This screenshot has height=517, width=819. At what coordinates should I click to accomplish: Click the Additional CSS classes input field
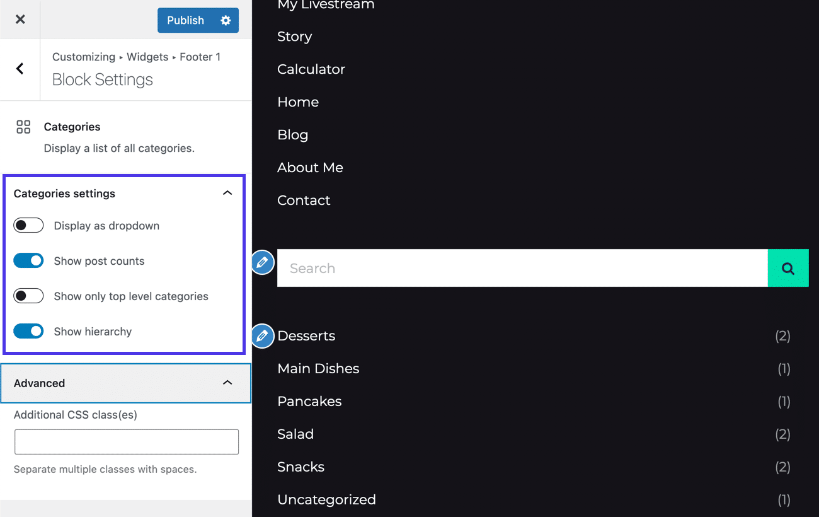tap(126, 441)
